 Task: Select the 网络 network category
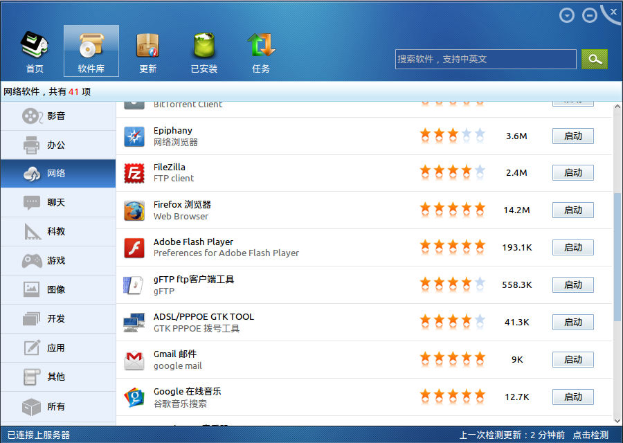[x=58, y=174]
